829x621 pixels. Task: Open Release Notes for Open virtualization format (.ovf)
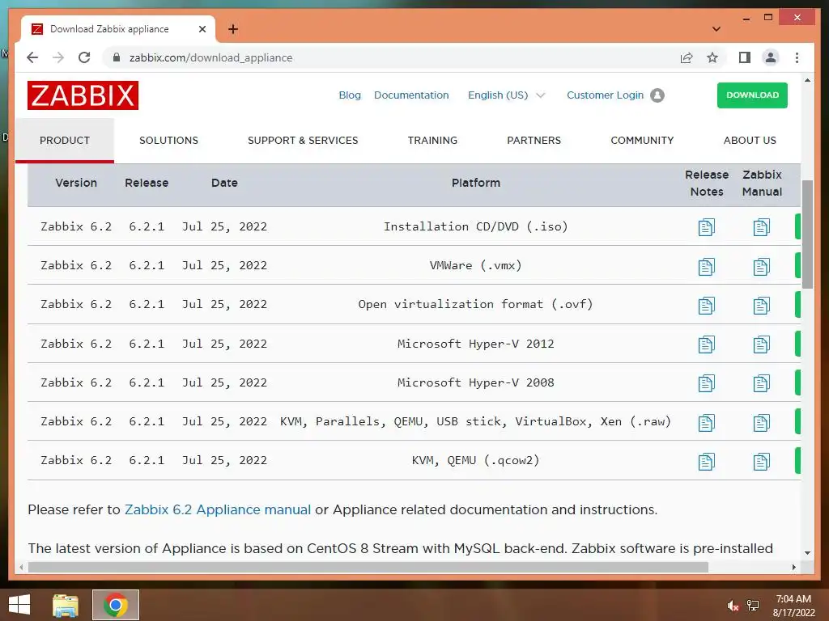(x=706, y=305)
